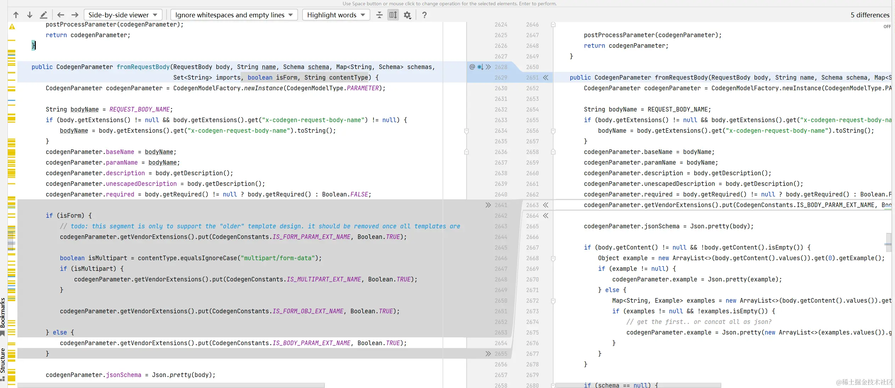Open the Structure side tab
The image size is (895, 388).
3,360
